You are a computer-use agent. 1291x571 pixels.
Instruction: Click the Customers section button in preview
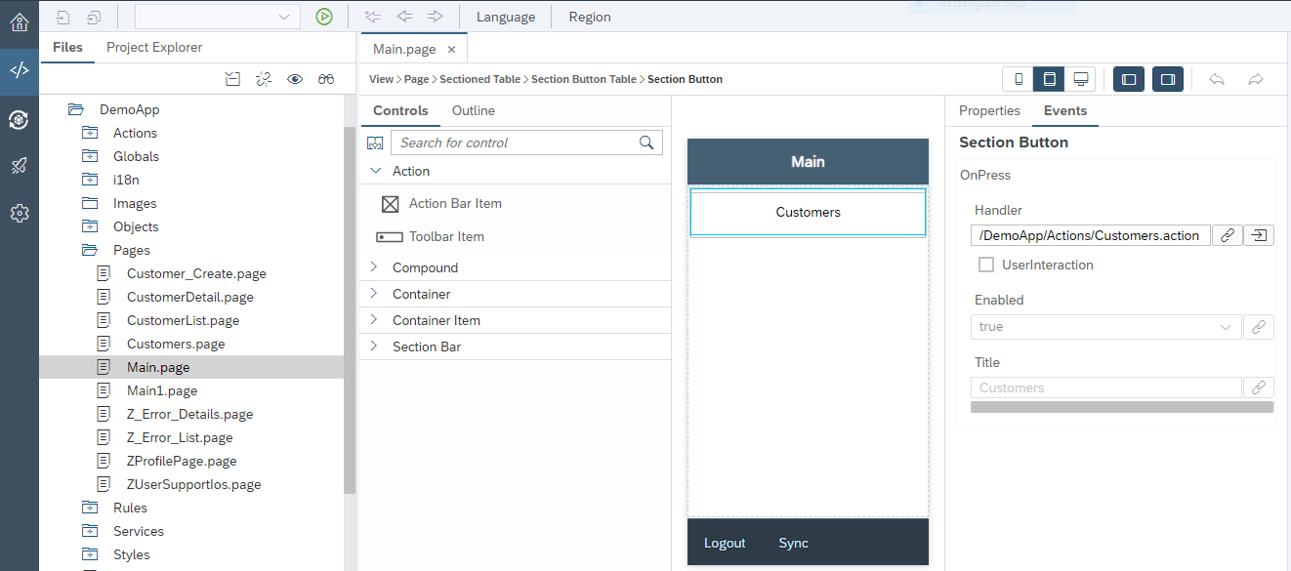point(808,212)
